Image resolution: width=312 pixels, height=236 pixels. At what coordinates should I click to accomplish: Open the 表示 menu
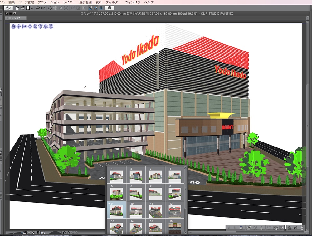tap(99, 2)
